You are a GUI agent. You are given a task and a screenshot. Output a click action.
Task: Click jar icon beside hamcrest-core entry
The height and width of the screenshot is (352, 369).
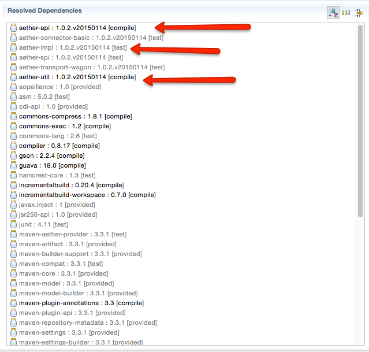[14, 175]
